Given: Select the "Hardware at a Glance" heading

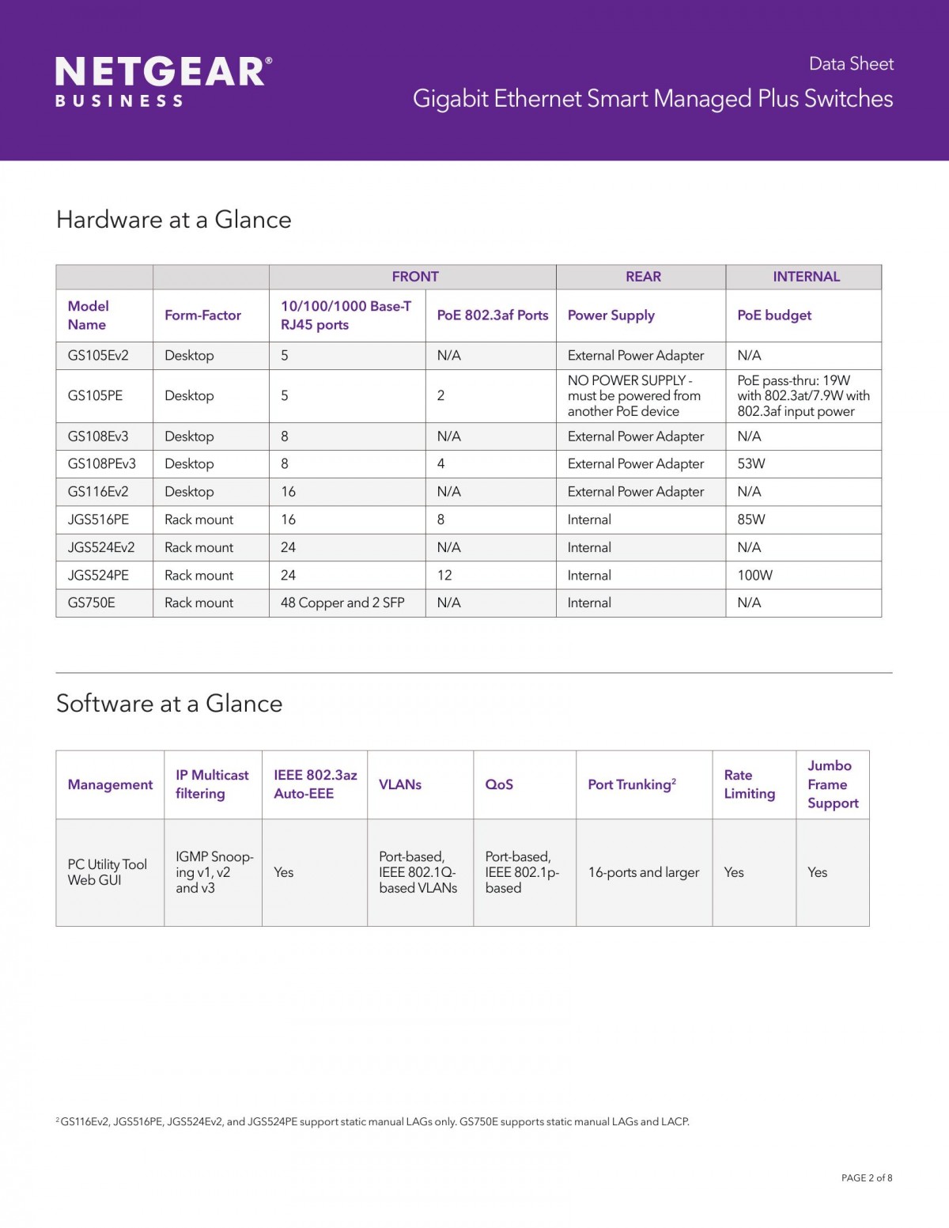Looking at the screenshot, I should (174, 219).
